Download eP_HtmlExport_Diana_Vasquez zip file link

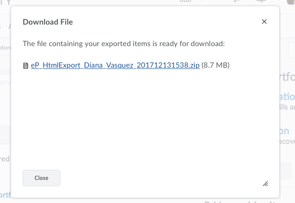coord(115,65)
